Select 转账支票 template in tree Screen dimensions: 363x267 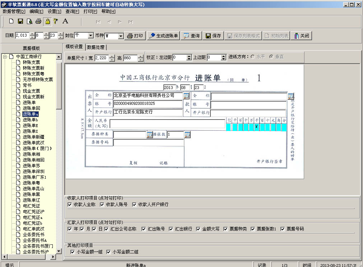tap(31, 62)
